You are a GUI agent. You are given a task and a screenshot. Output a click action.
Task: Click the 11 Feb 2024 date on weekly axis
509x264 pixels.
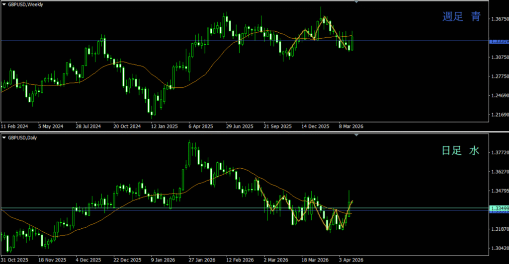14,127
